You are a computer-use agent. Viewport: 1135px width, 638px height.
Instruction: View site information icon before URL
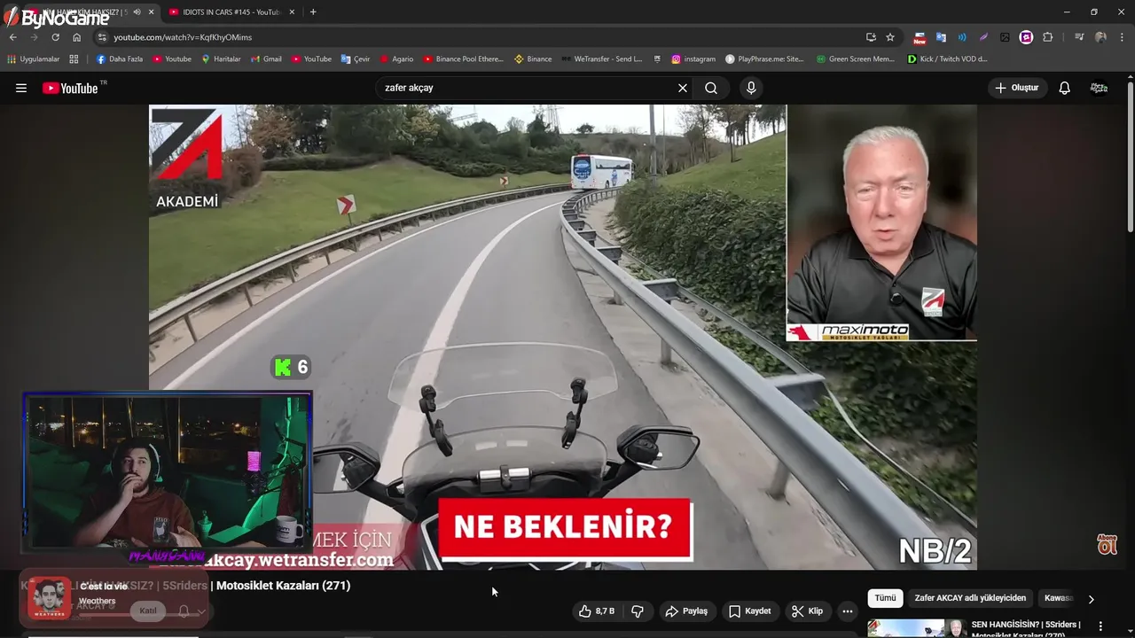click(102, 37)
